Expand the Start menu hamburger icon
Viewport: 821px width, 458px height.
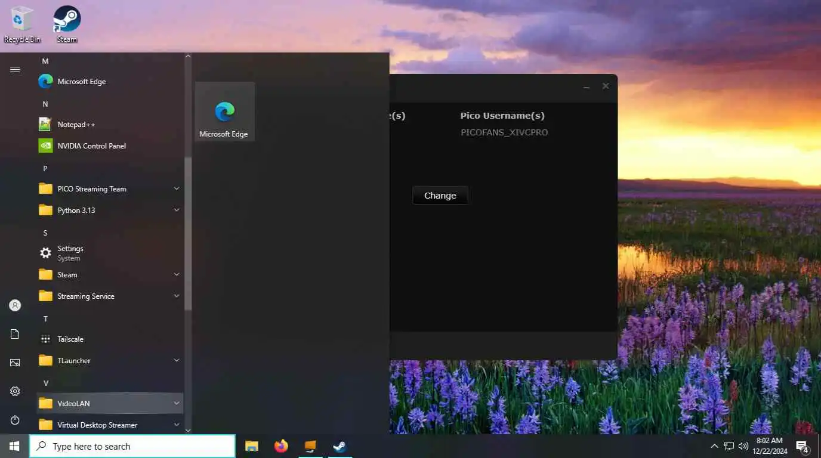tap(15, 69)
